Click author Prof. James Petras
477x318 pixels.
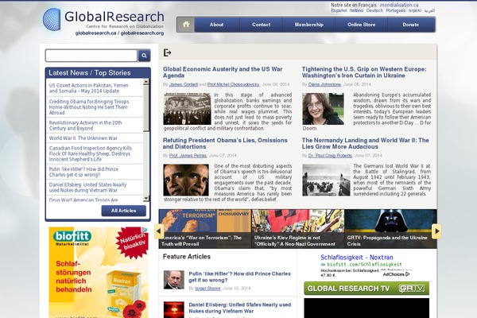pyautogui.click(x=188, y=156)
